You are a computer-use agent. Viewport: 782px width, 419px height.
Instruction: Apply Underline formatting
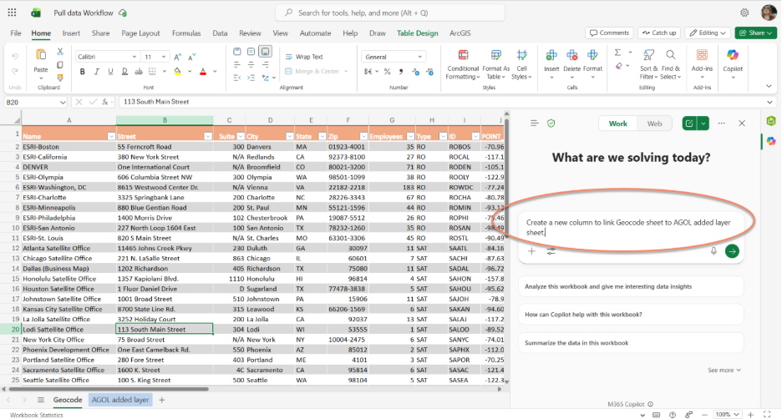coord(111,72)
